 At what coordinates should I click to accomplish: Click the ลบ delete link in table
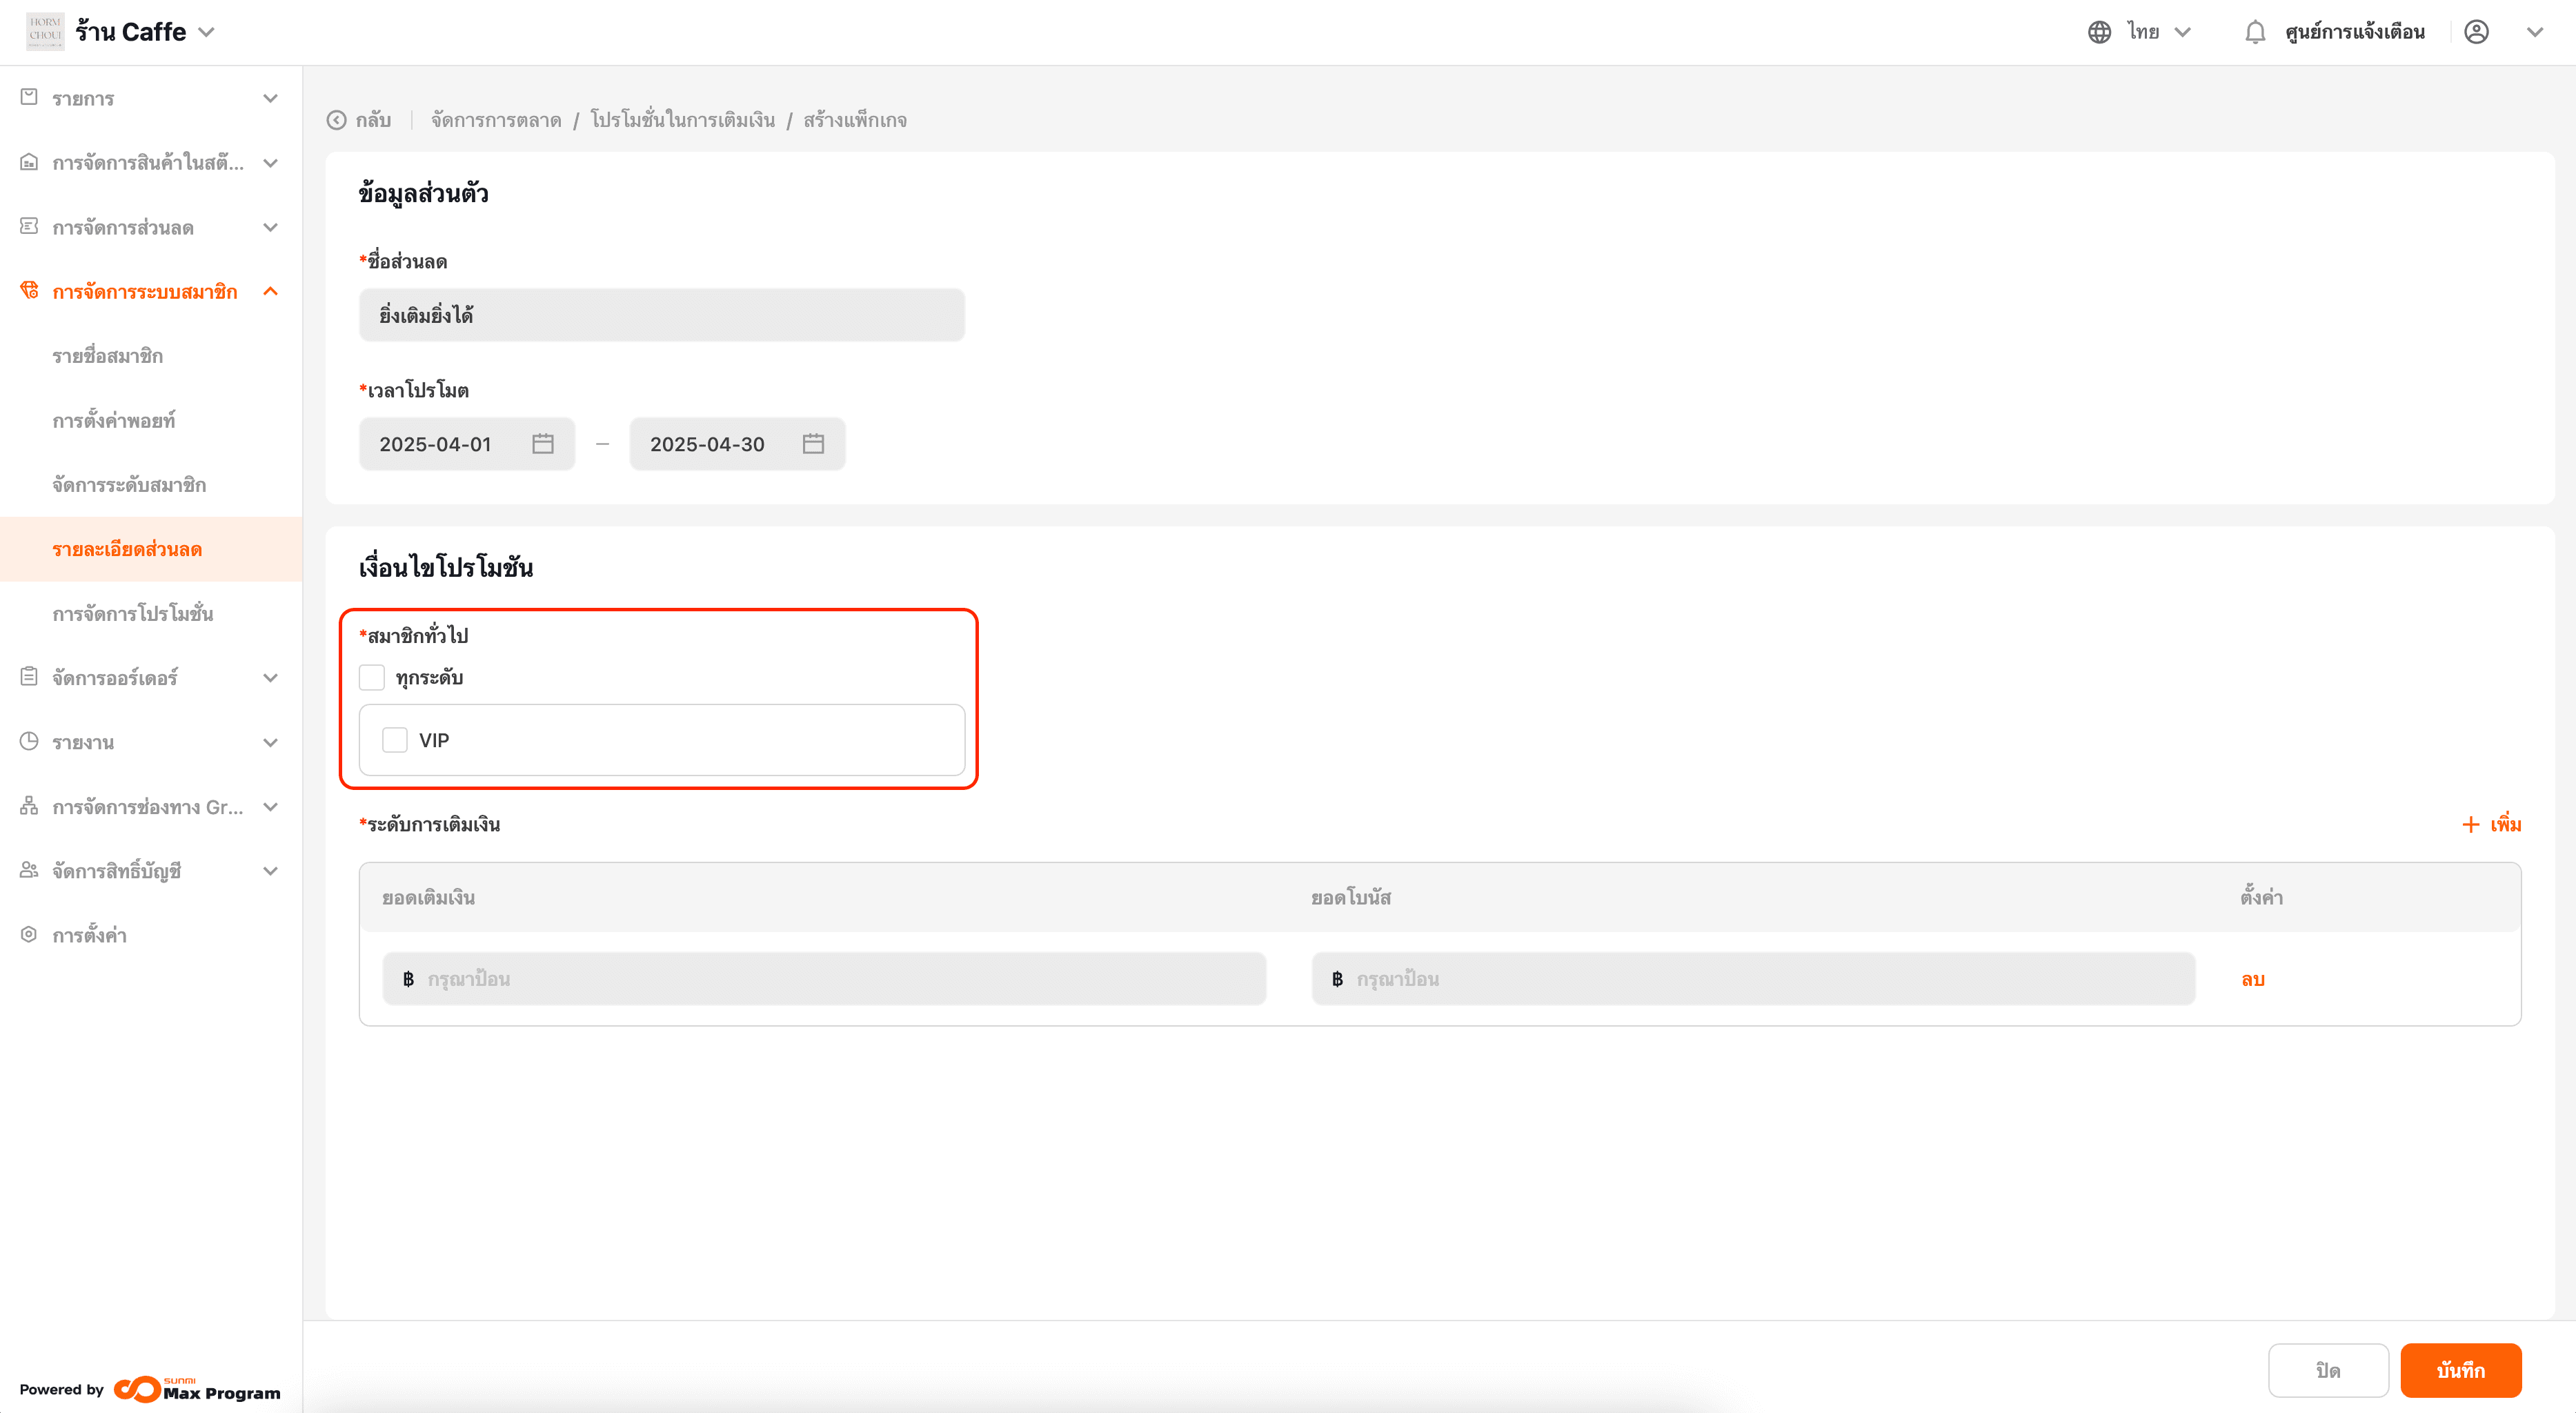pos(2252,979)
